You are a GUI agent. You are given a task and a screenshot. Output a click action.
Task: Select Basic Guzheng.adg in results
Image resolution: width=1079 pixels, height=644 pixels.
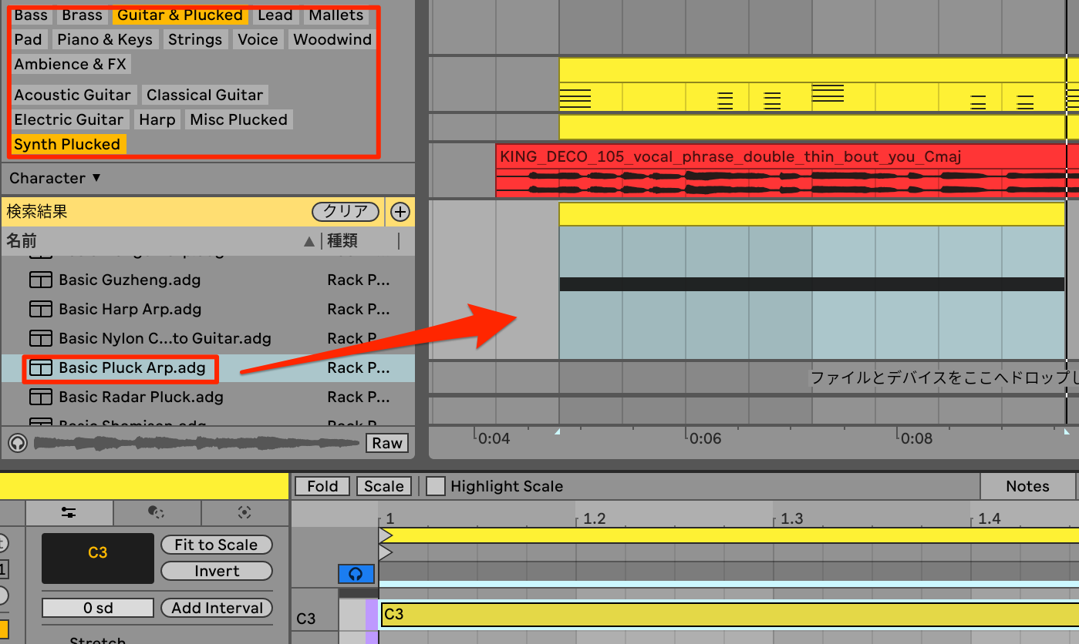[x=207, y=280]
